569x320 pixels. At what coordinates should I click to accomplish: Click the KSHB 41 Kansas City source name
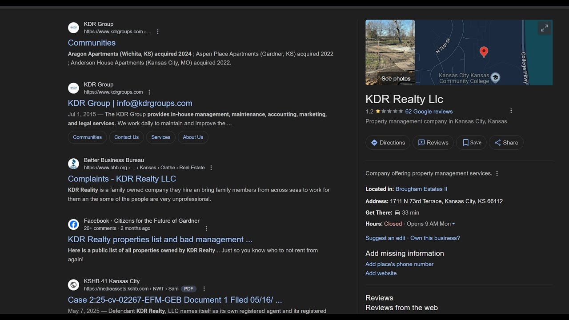point(112,281)
